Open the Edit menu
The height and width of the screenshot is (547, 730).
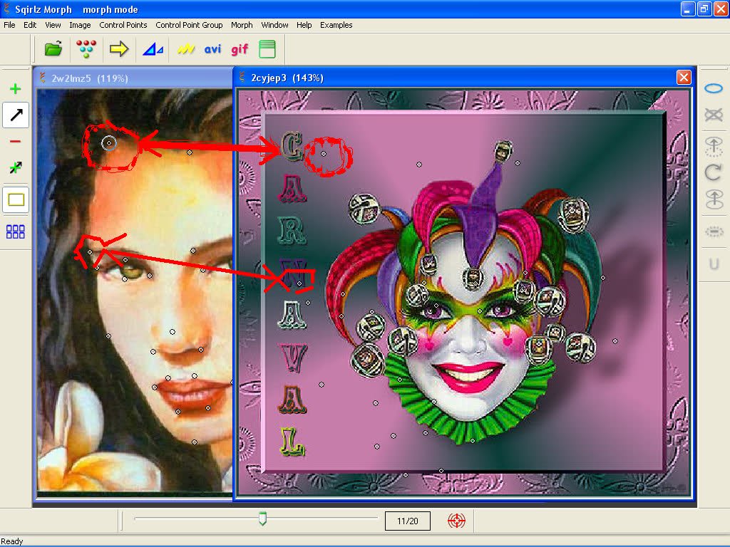(x=30, y=25)
